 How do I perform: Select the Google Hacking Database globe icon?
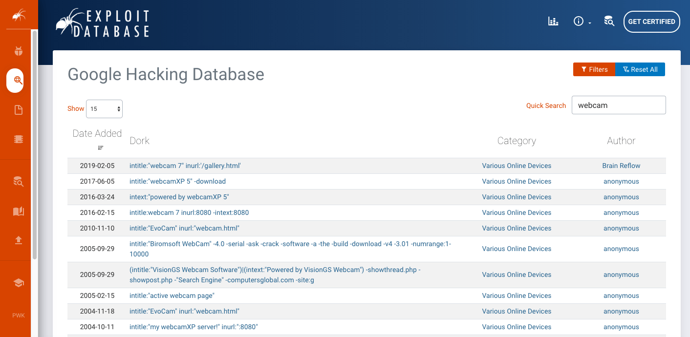(19, 80)
